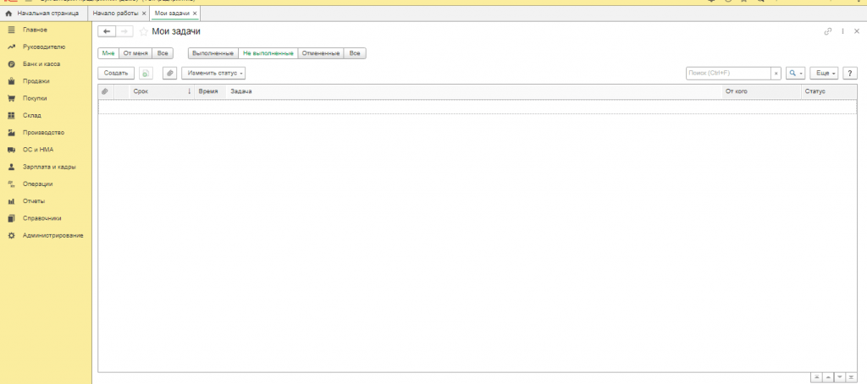Select the Мои задачи tab

click(x=171, y=13)
